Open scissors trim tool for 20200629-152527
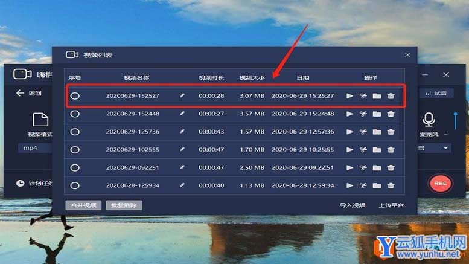The width and height of the screenshot is (469, 264). 363,96
